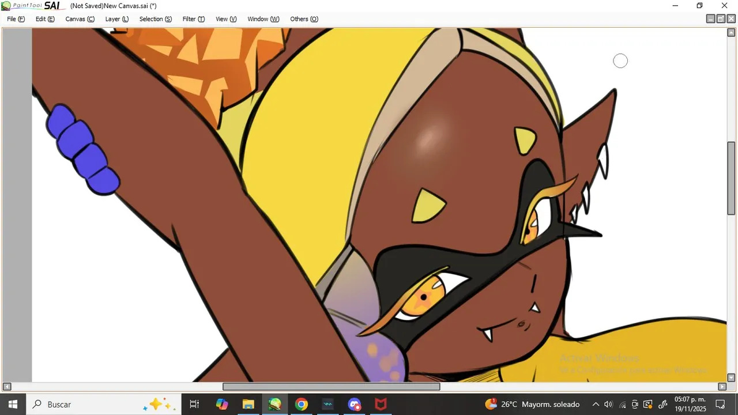Viewport: 738px width, 415px height.
Task: Open the Selection menu
Action: click(x=155, y=19)
